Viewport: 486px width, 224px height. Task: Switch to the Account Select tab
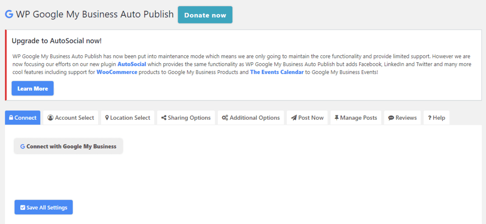(71, 118)
